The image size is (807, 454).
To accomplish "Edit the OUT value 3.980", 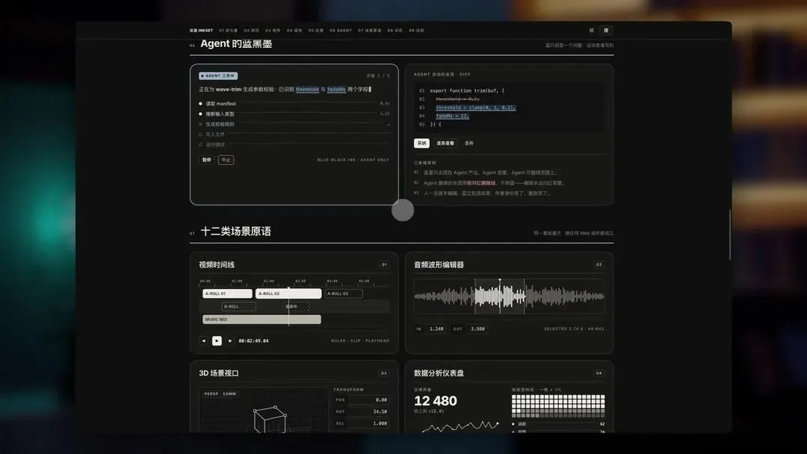I will 477,329.
